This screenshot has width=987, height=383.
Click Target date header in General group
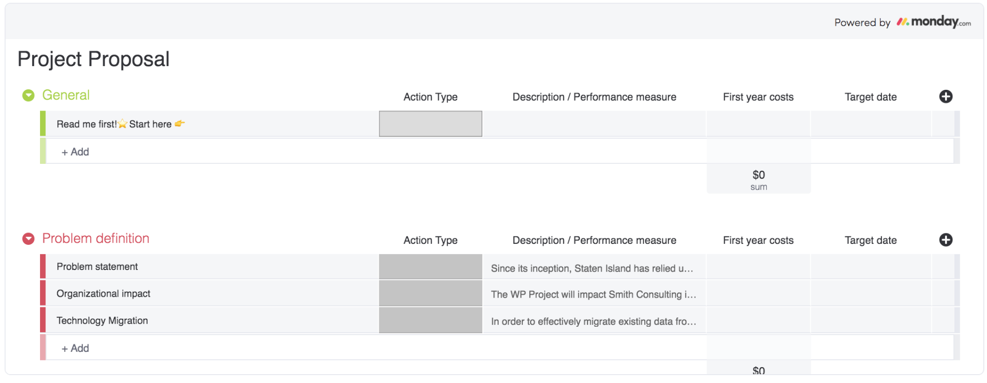tap(870, 97)
